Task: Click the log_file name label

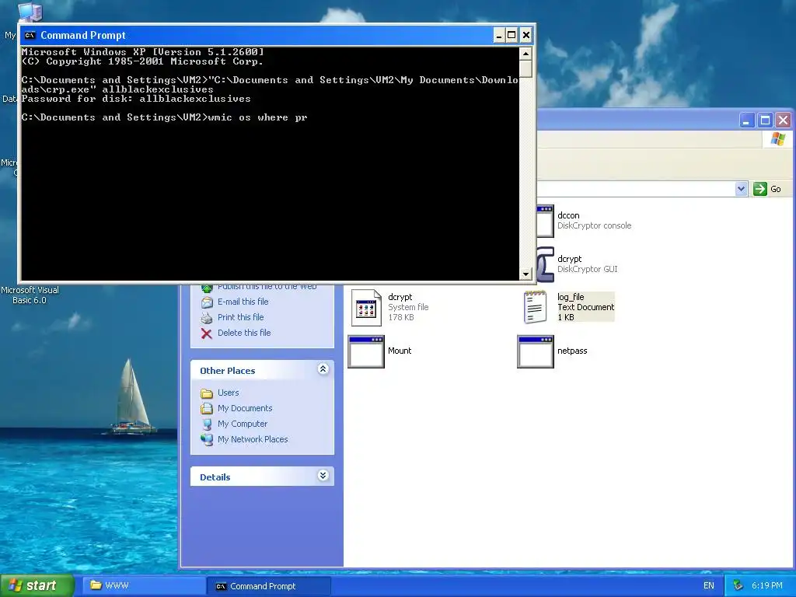Action: [x=571, y=297]
